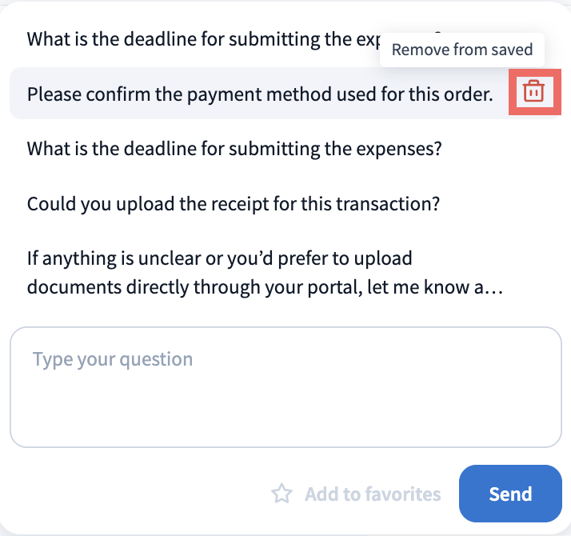Viewport: 571px width, 536px height.
Task: Toggle the favorites star
Action: [x=282, y=494]
